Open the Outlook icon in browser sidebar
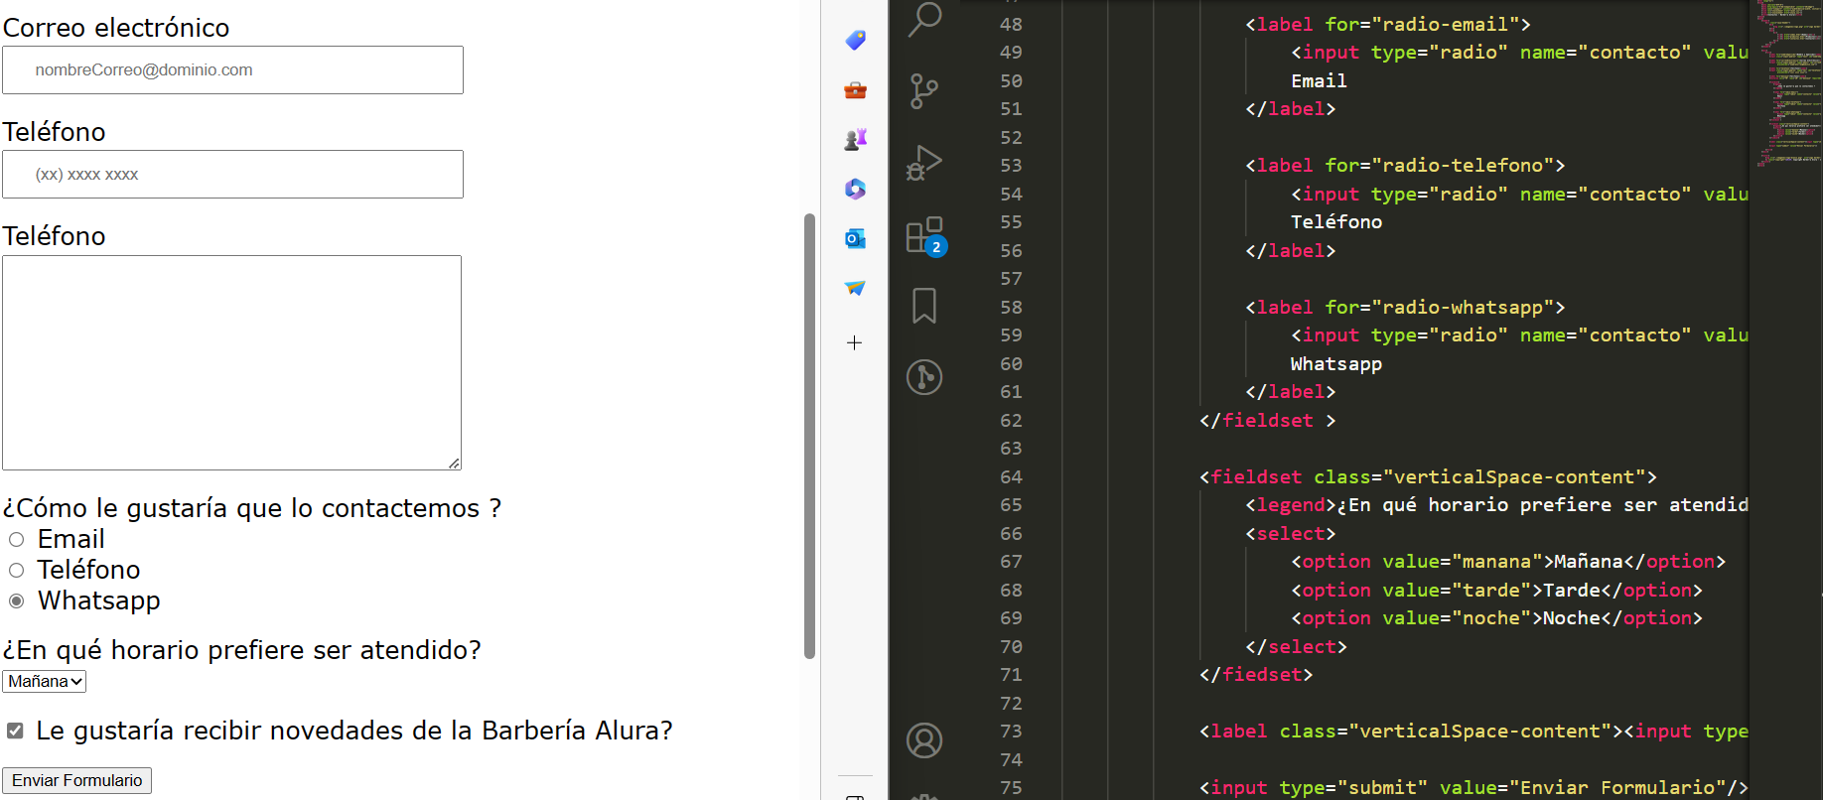1823x800 pixels. [855, 238]
